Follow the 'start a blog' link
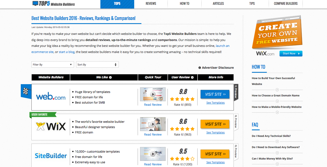 pyautogui.click(x=67, y=52)
